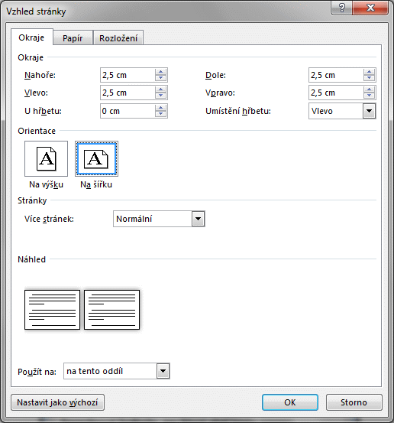The image size is (394, 423).
Task: Click into the Vpravo margin field
Action: [336, 93]
